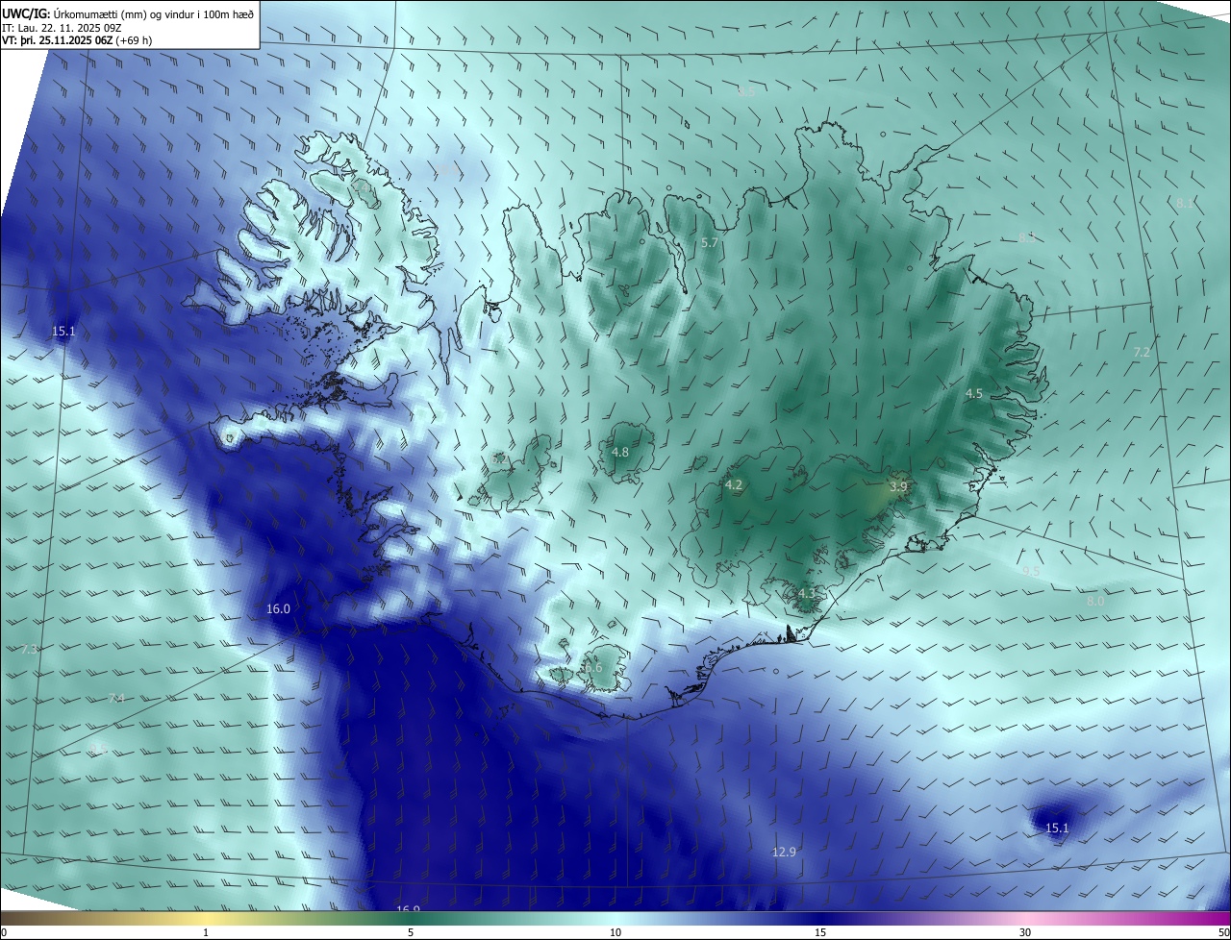
Task: Click the 3.9 value on eastern Vatnajökull
Action: [898, 486]
